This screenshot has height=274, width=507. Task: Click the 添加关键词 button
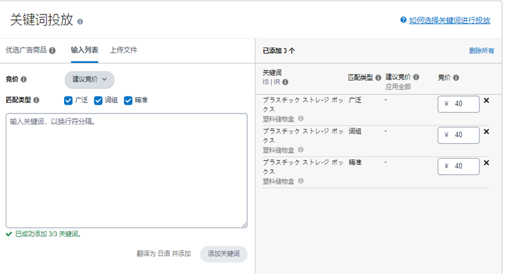tap(223, 254)
